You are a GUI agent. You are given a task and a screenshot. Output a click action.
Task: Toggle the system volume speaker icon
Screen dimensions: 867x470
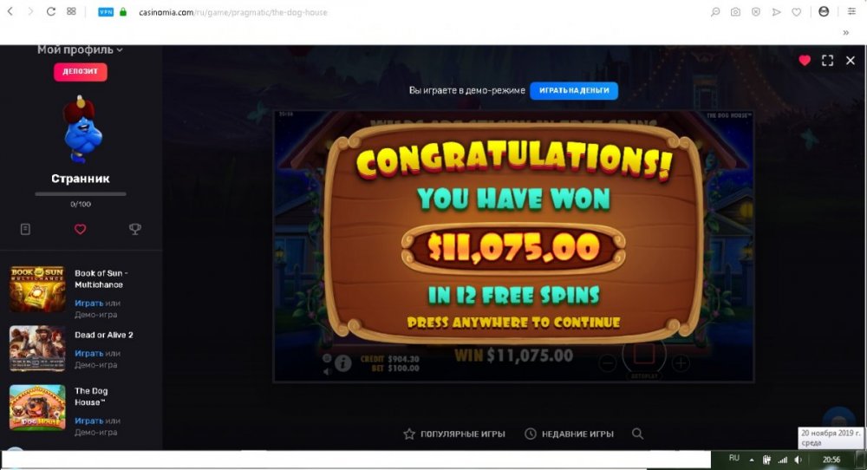[x=798, y=460]
